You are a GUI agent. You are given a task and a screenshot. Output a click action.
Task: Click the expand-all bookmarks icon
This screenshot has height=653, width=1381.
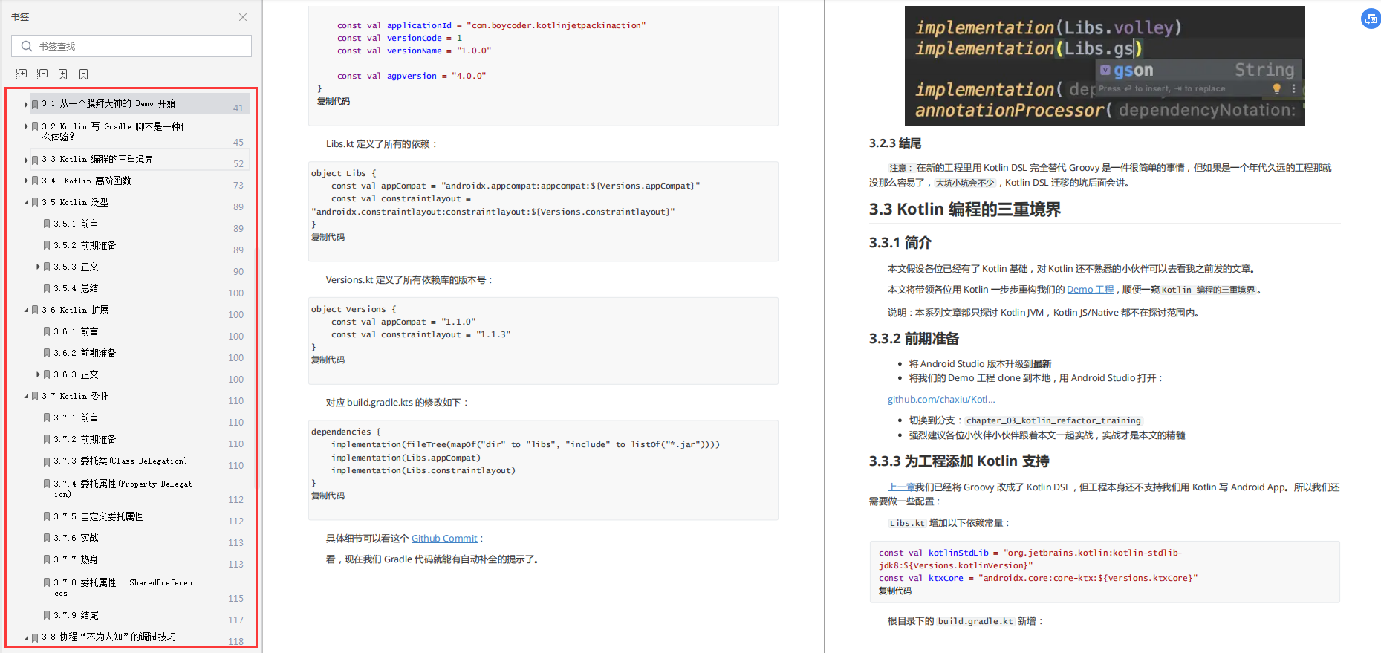(x=22, y=74)
